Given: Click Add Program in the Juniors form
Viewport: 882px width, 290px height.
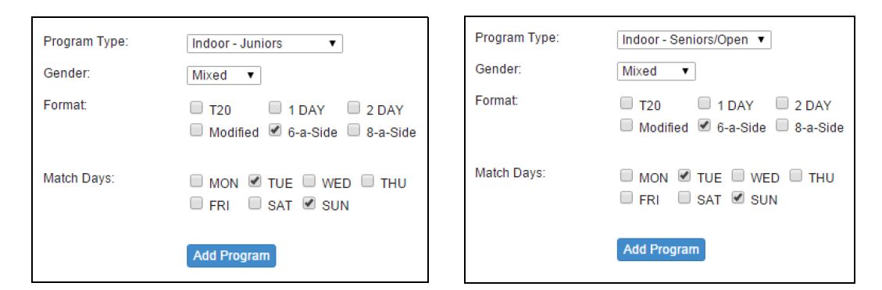Looking at the screenshot, I should [x=231, y=256].
